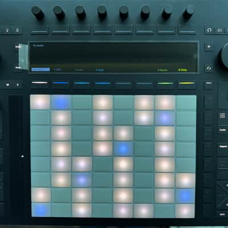The height and width of the screenshot is (228, 228).
Task: Tap the Shift button at bottom right
Action: coord(222,214)
